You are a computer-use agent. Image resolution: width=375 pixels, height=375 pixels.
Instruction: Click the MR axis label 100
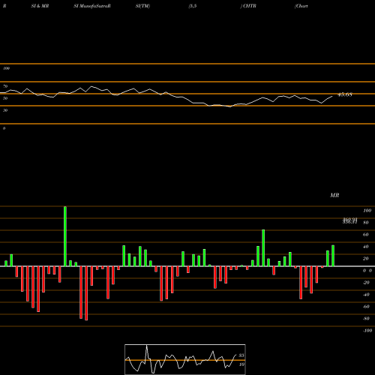pyautogui.click(x=367, y=211)
